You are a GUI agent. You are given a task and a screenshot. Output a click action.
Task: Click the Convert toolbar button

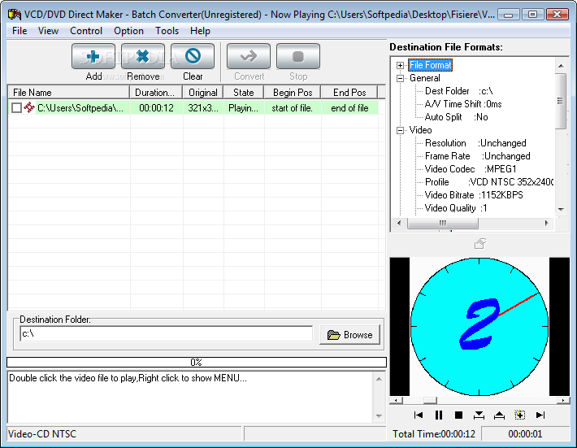(x=249, y=56)
